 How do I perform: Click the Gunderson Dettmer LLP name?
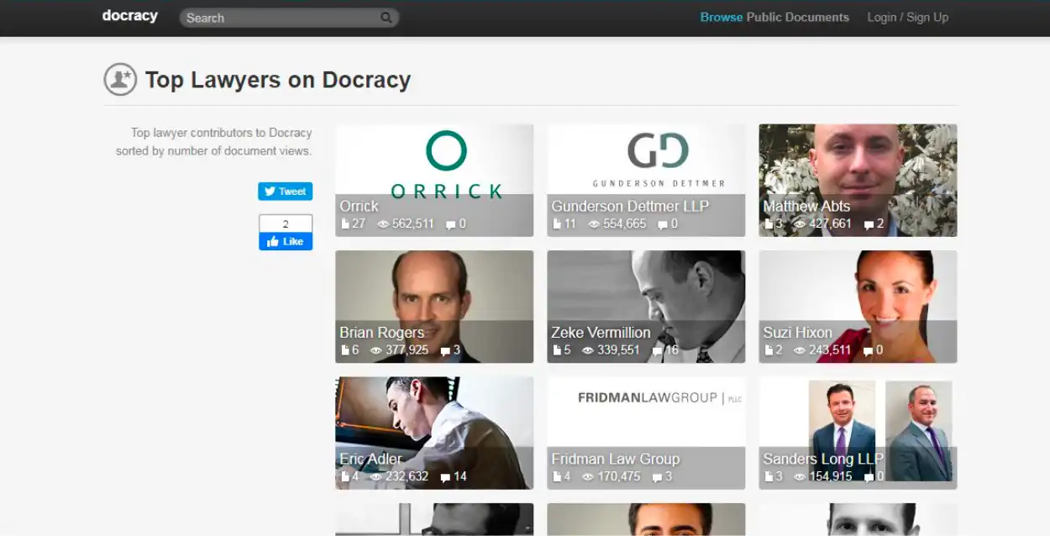click(630, 206)
